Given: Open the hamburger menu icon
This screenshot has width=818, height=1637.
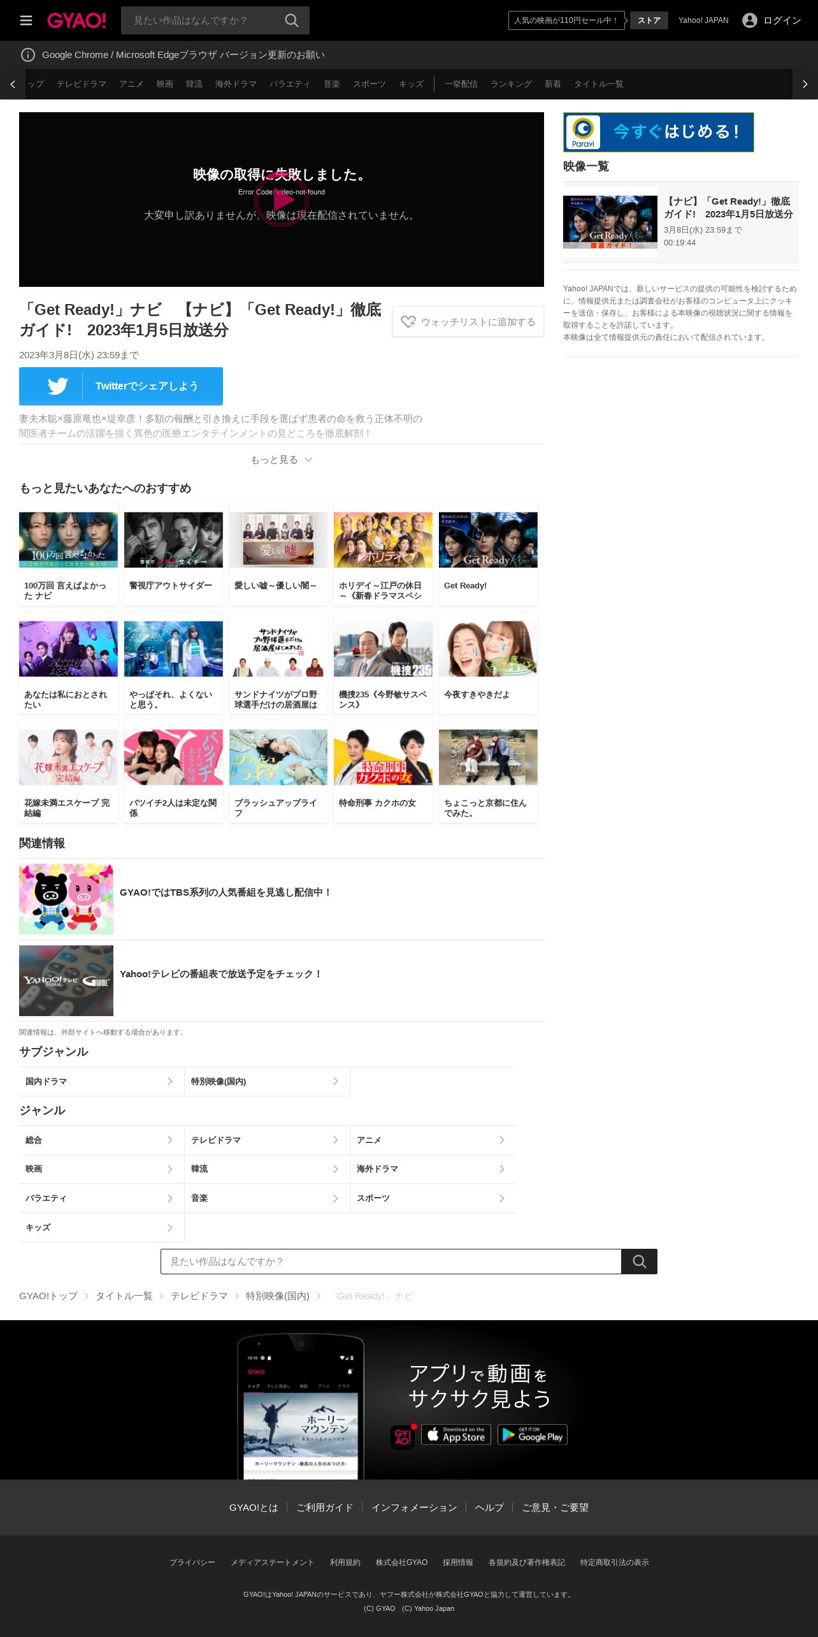Looking at the screenshot, I should tap(26, 20).
